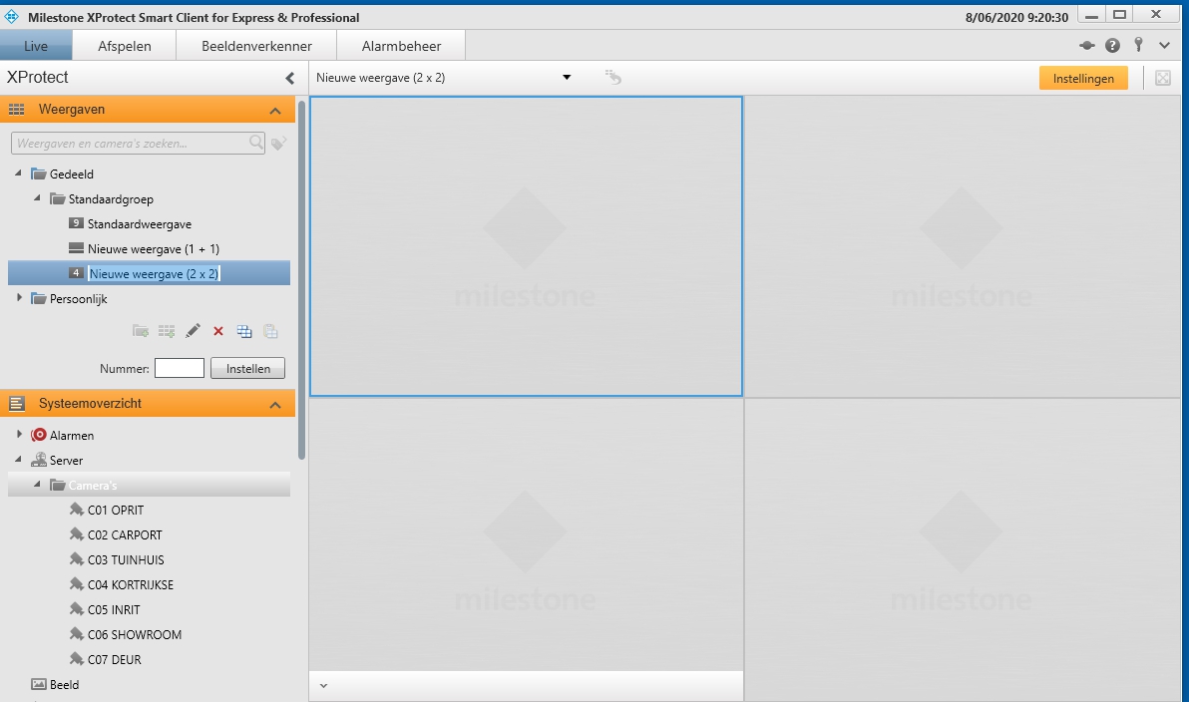
Task: Click the key login icon in top toolbar
Action: pyautogui.click(x=1138, y=45)
